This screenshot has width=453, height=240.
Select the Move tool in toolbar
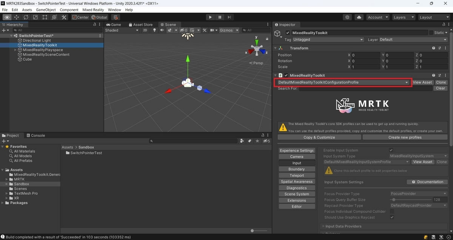(x=17, y=17)
